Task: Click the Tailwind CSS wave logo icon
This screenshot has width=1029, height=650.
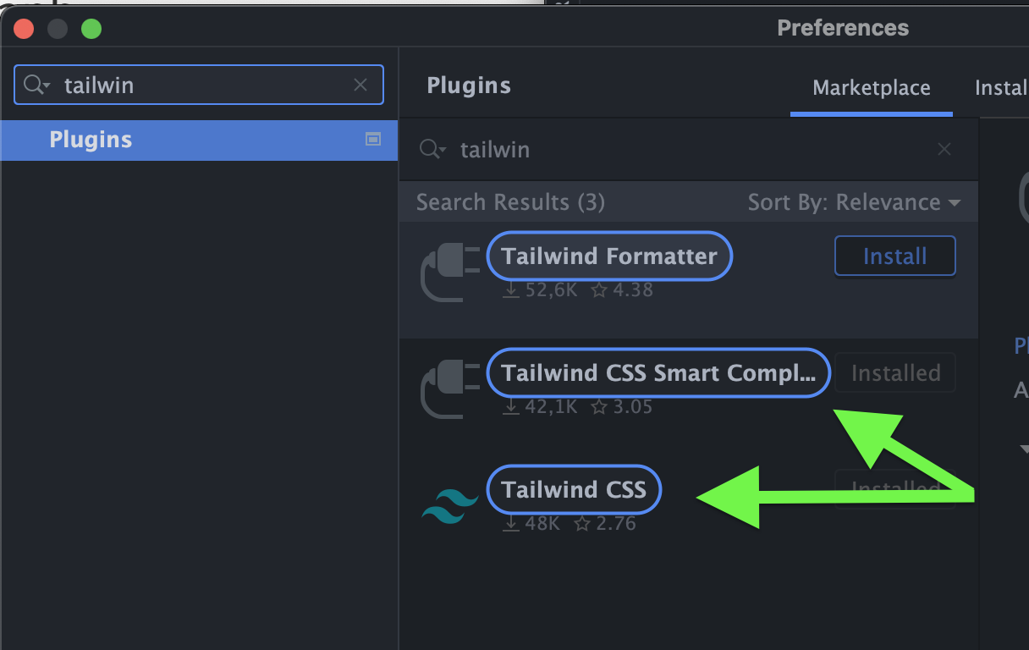Action: (449, 506)
